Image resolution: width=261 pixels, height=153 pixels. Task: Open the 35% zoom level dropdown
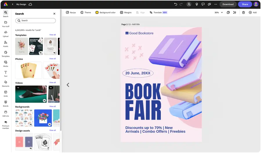coord(219,12)
